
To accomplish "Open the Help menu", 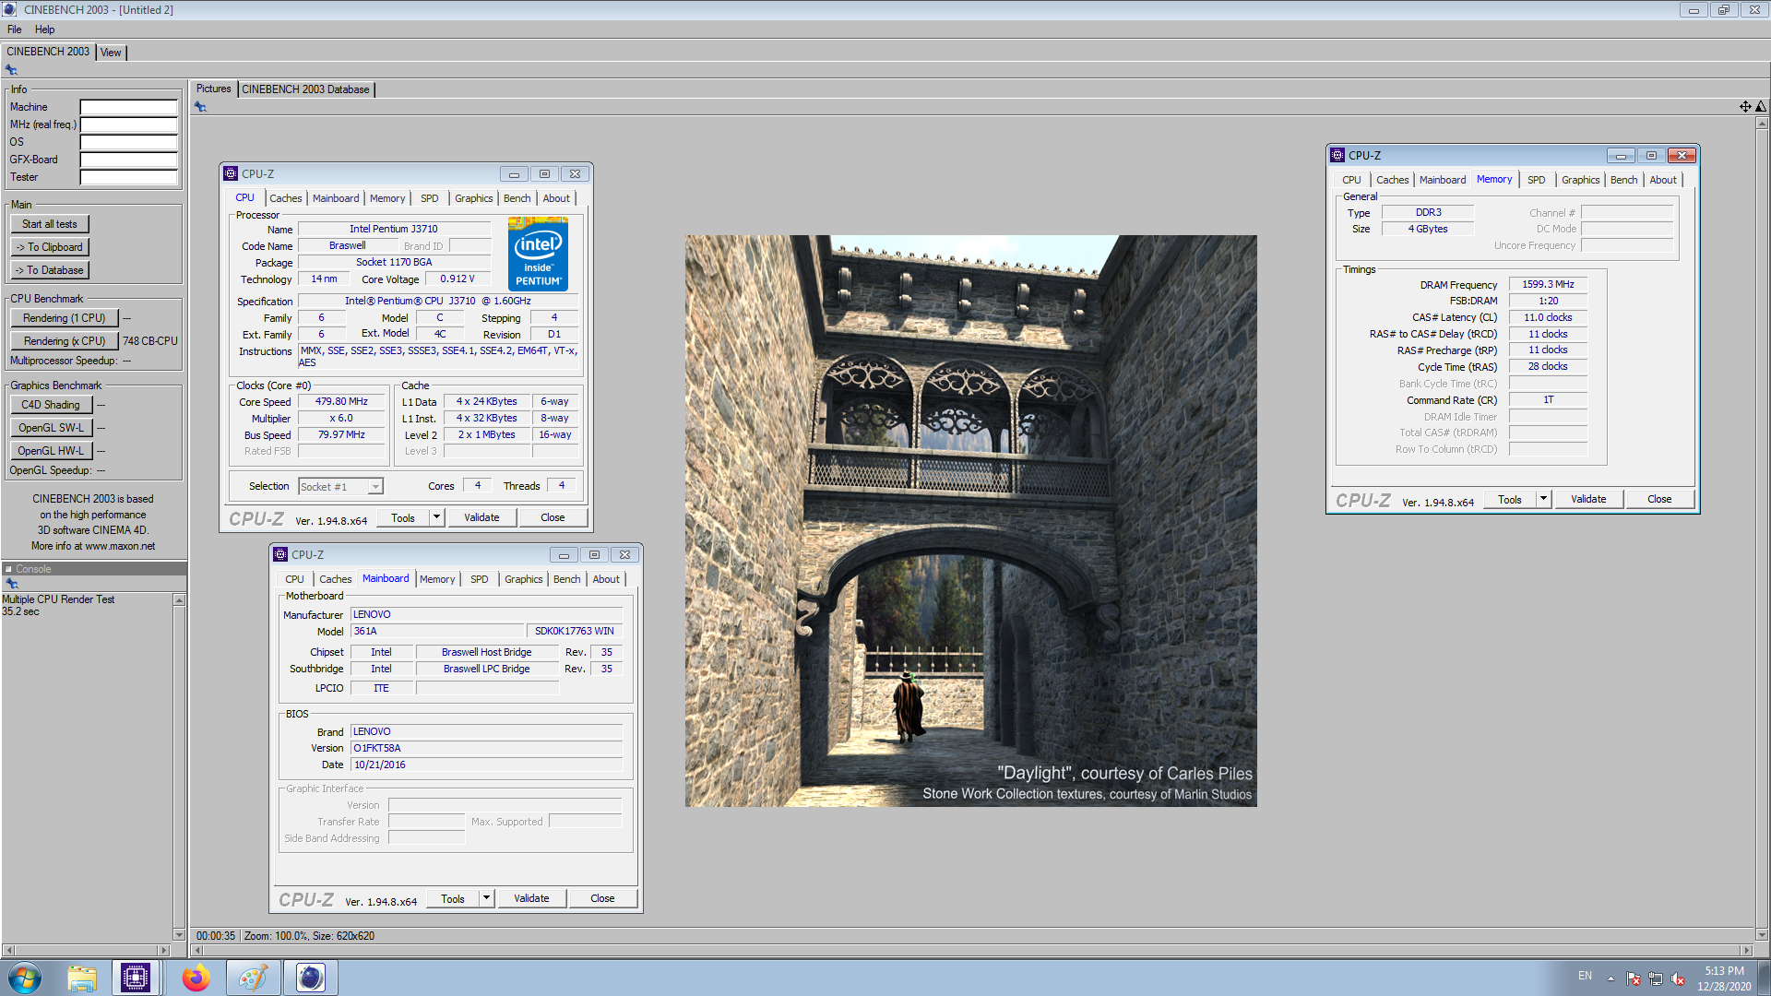I will click(45, 30).
